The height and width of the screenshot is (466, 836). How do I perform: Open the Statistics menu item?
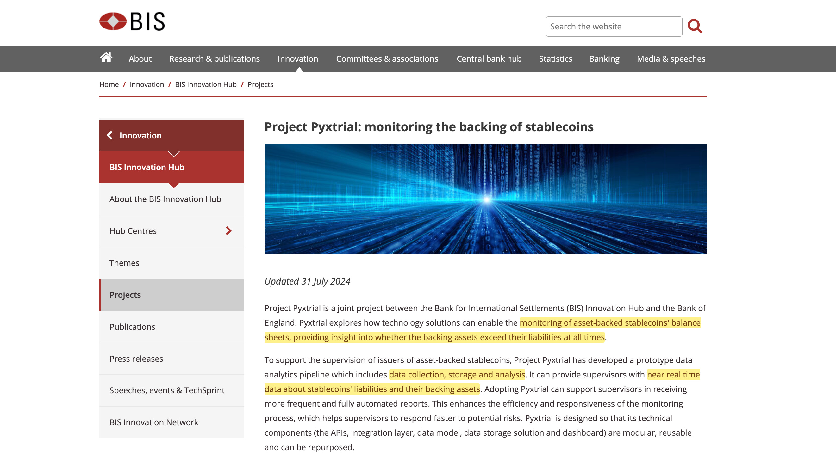[555, 59]
